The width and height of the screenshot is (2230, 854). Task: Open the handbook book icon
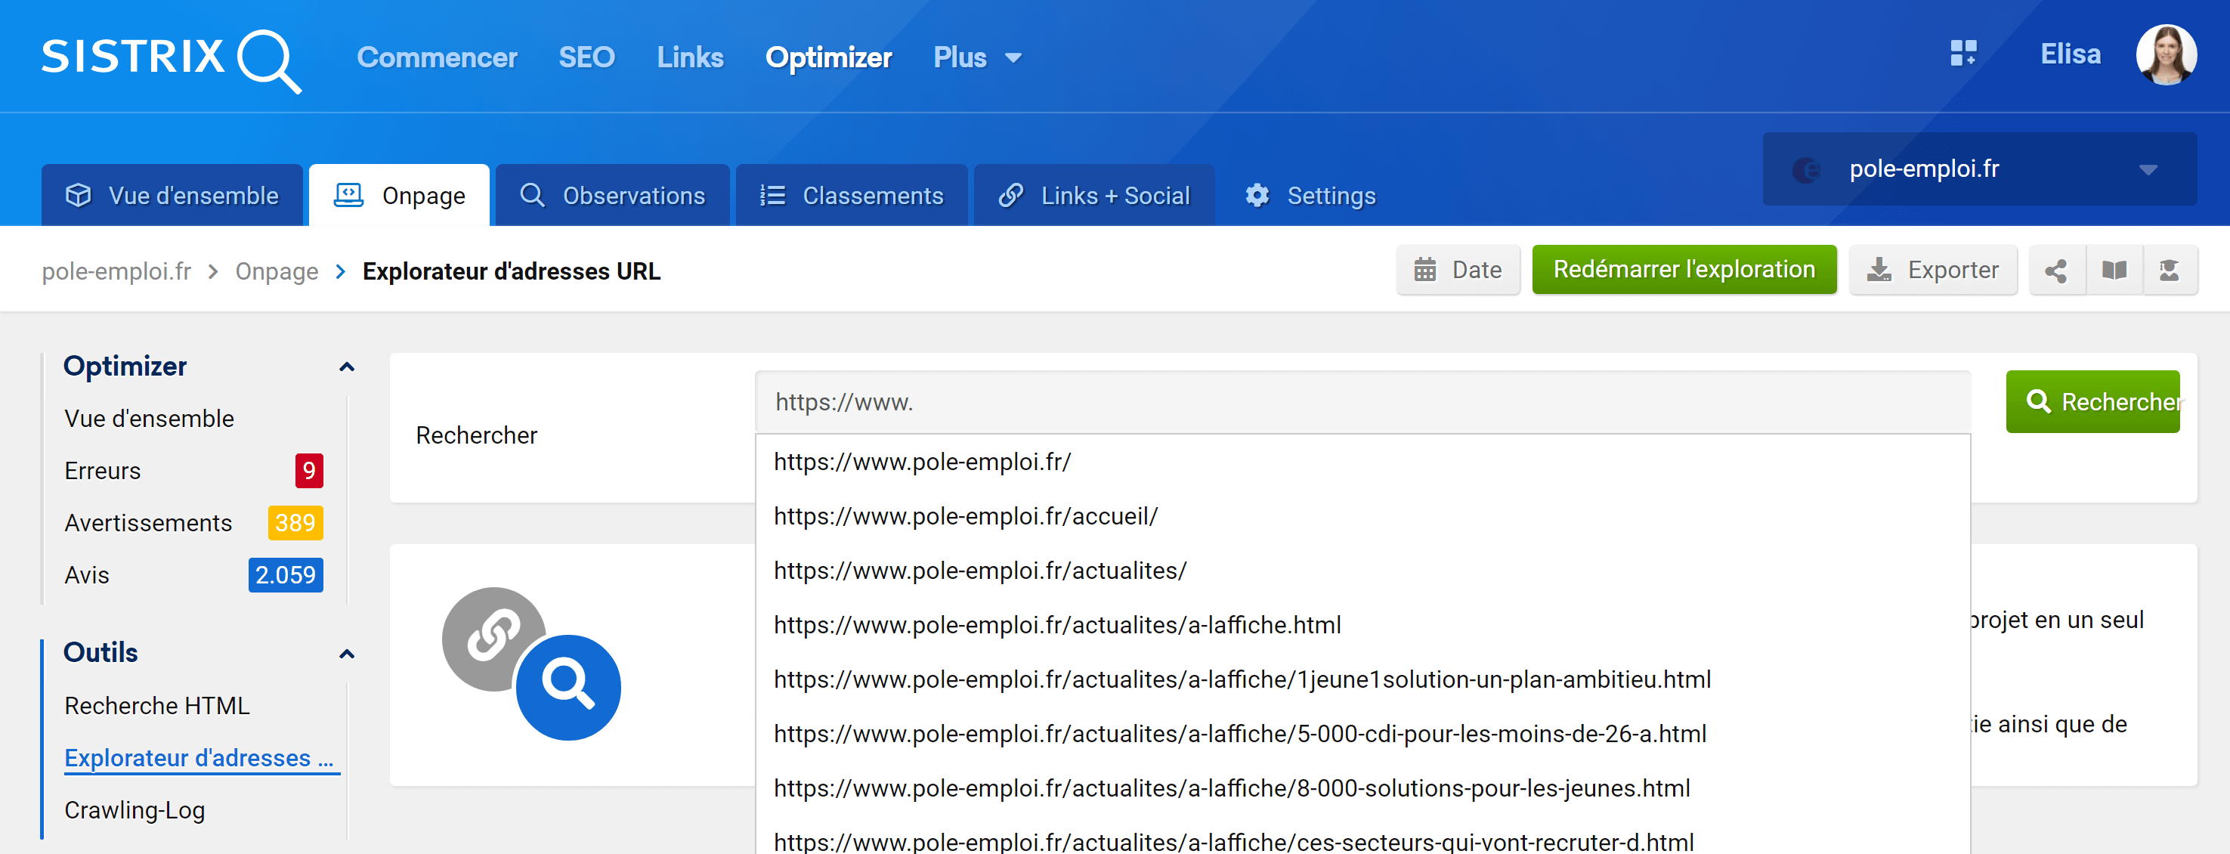click(2114, 271)
